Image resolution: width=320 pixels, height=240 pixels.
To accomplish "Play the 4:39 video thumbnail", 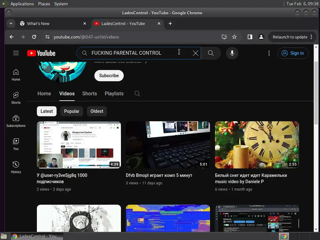I will tap(79, 145).
